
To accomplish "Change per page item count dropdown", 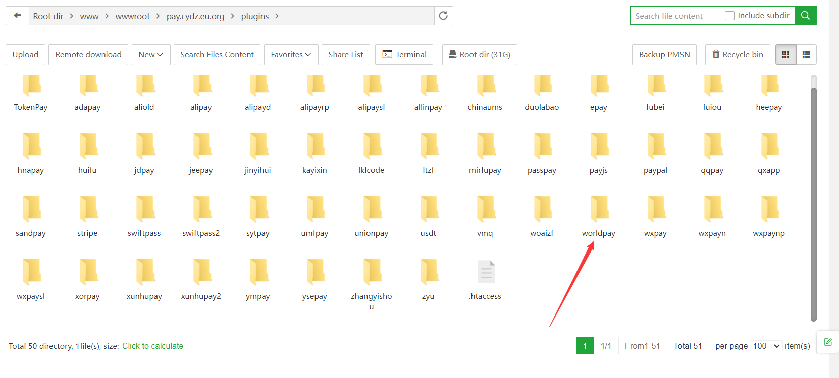I will [x=766, y=346].
